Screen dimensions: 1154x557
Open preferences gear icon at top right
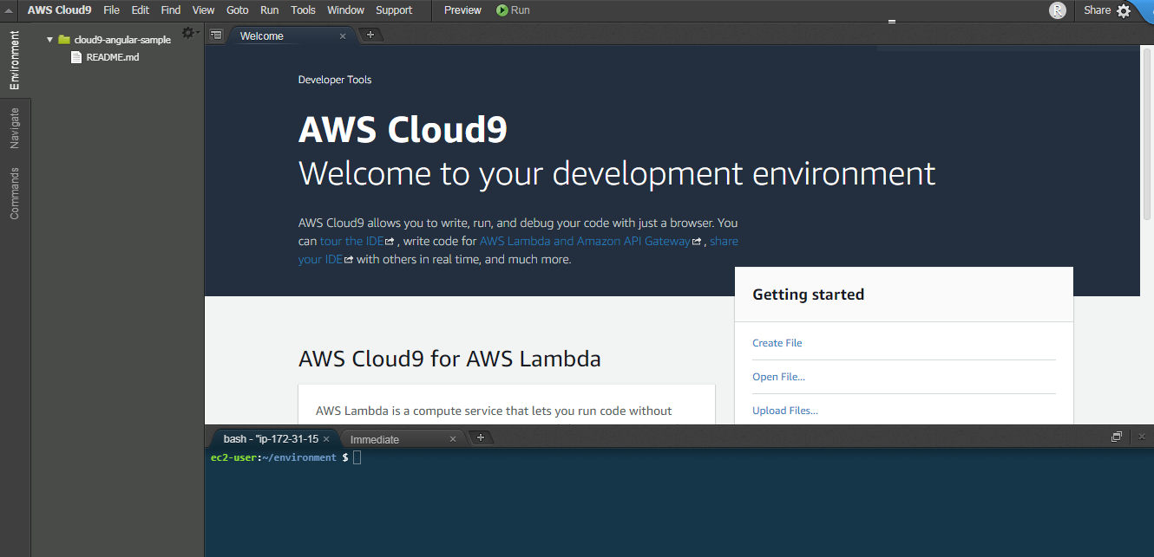[x=1124, y=10]
